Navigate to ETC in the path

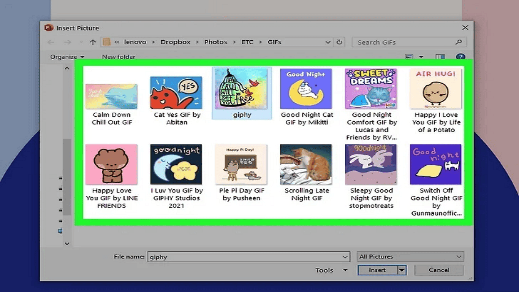[247, 42]
